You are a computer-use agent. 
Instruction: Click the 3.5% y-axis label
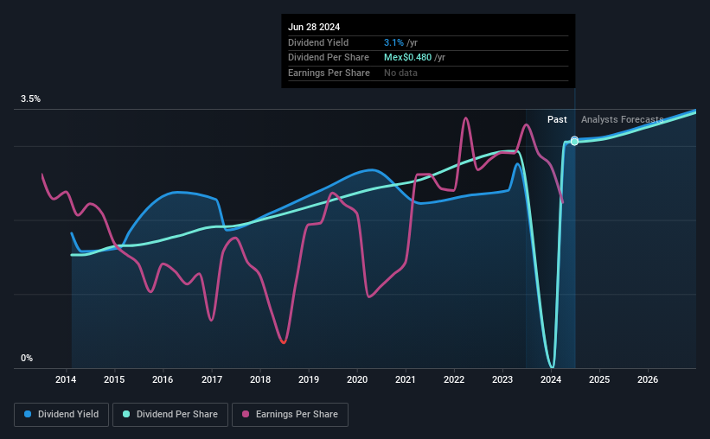(x=30, y=99)
